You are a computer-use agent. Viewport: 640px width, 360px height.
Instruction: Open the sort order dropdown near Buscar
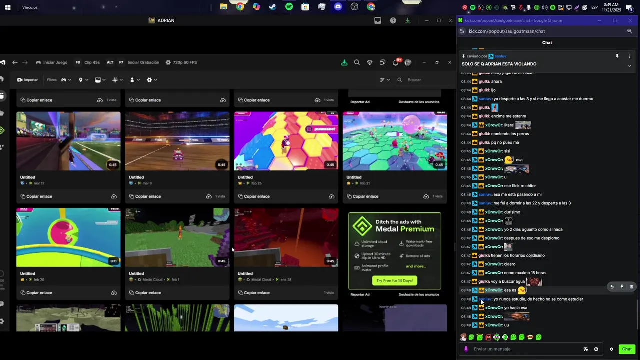click(x=384, y=80)
